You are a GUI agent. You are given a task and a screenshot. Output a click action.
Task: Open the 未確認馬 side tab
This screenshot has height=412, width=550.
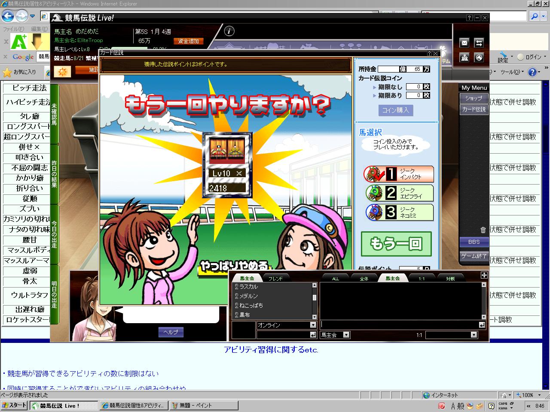(54, 114)
